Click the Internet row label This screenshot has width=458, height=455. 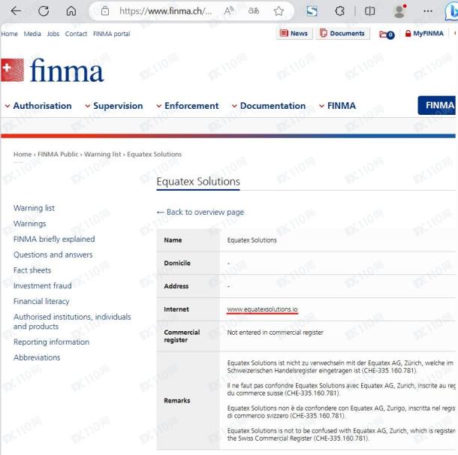pos(176,309)
